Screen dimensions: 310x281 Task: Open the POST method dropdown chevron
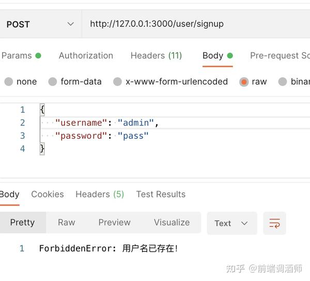[x=71, y=24]
